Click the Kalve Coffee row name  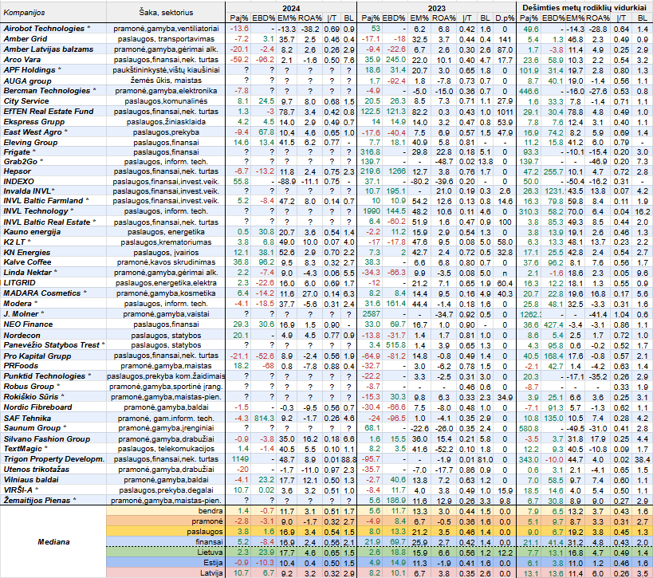(x=27, y=262)
